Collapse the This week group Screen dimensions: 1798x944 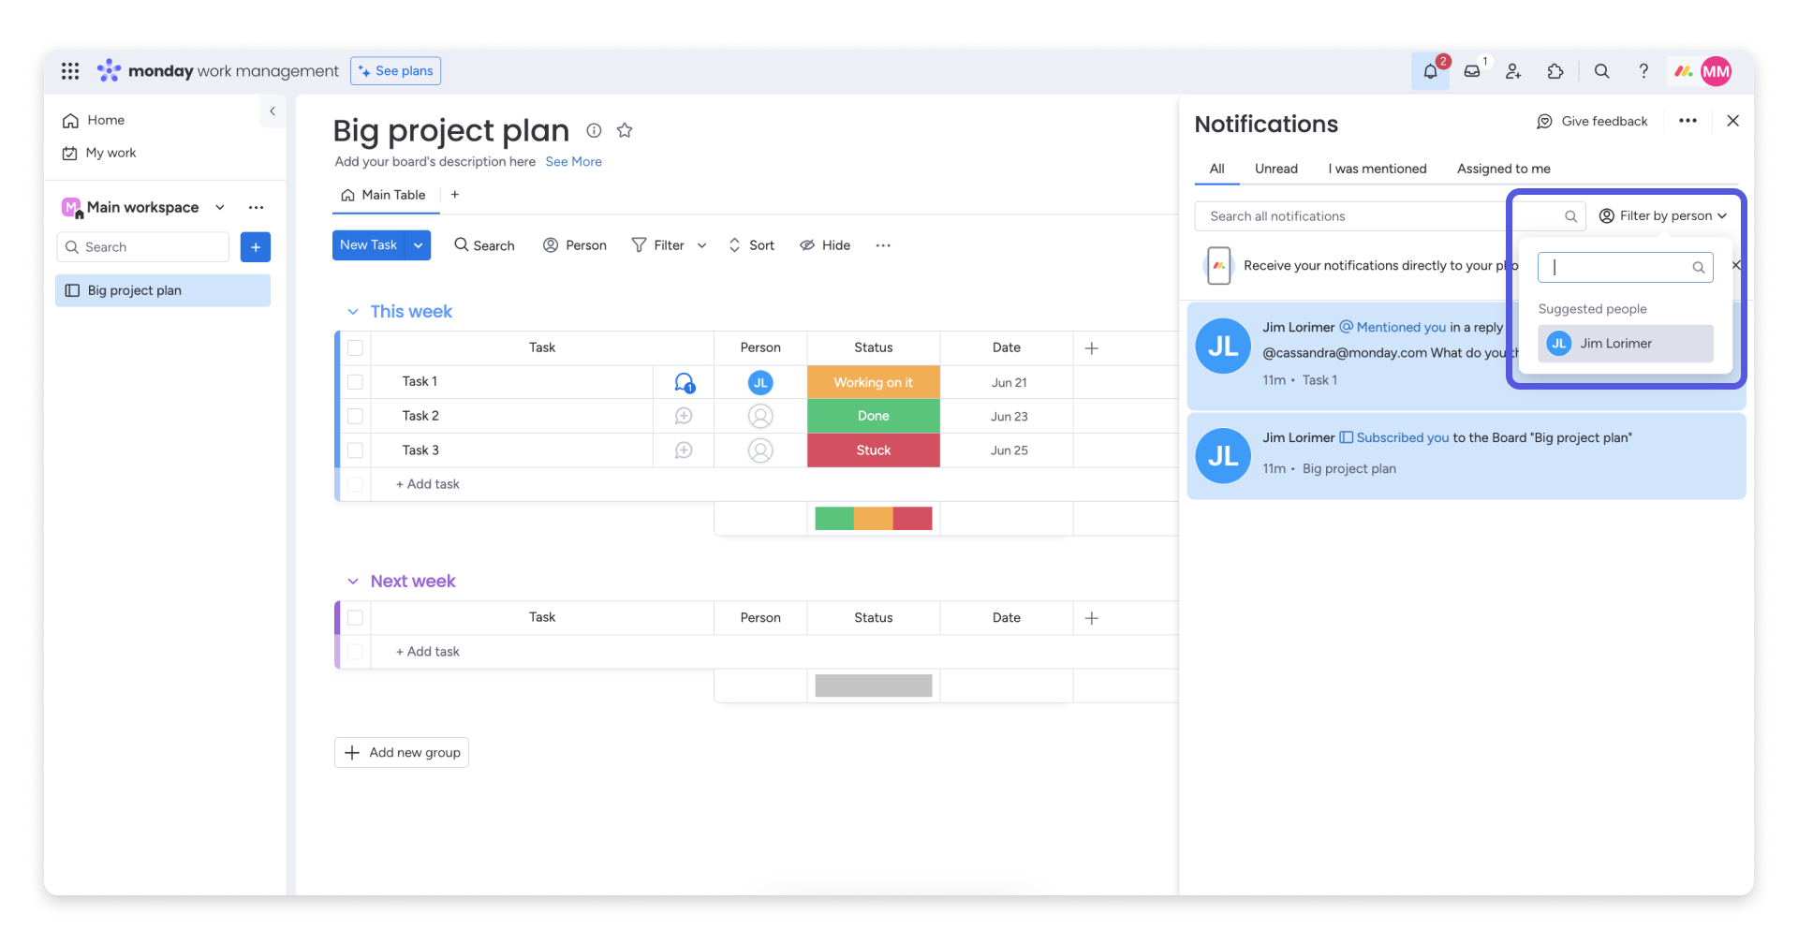pos(353,312)
